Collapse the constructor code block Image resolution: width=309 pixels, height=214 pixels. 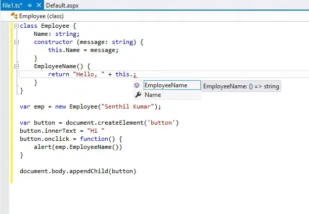click(x=17, y=42)
